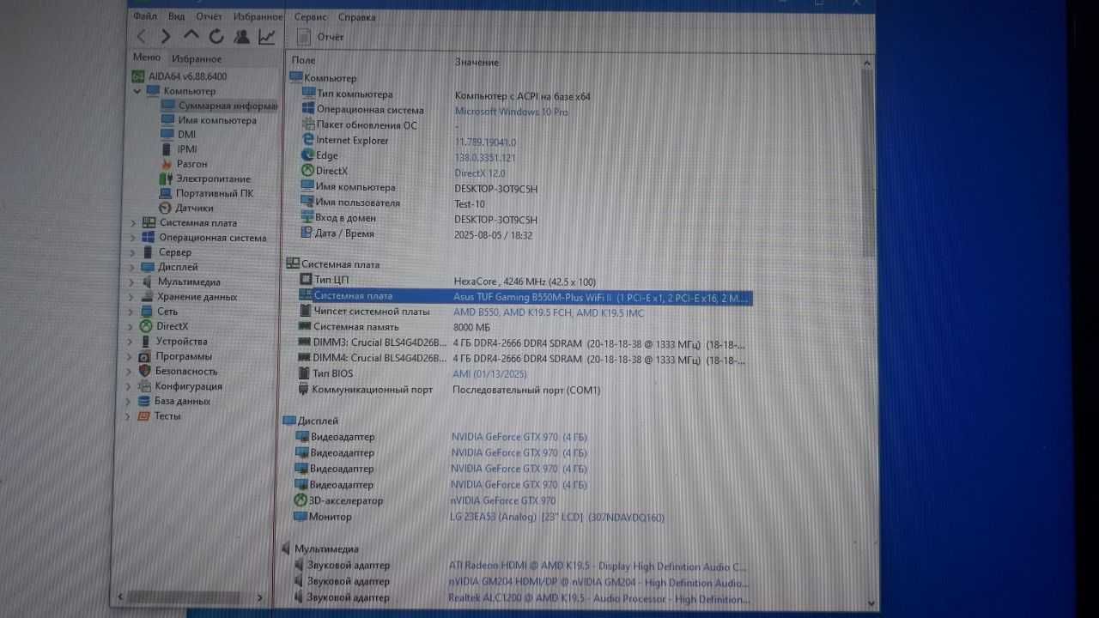Click the Test-10 user name value
Image resolution: width=1099 pixels, height=618 pixels.
[x=470, y=204]
